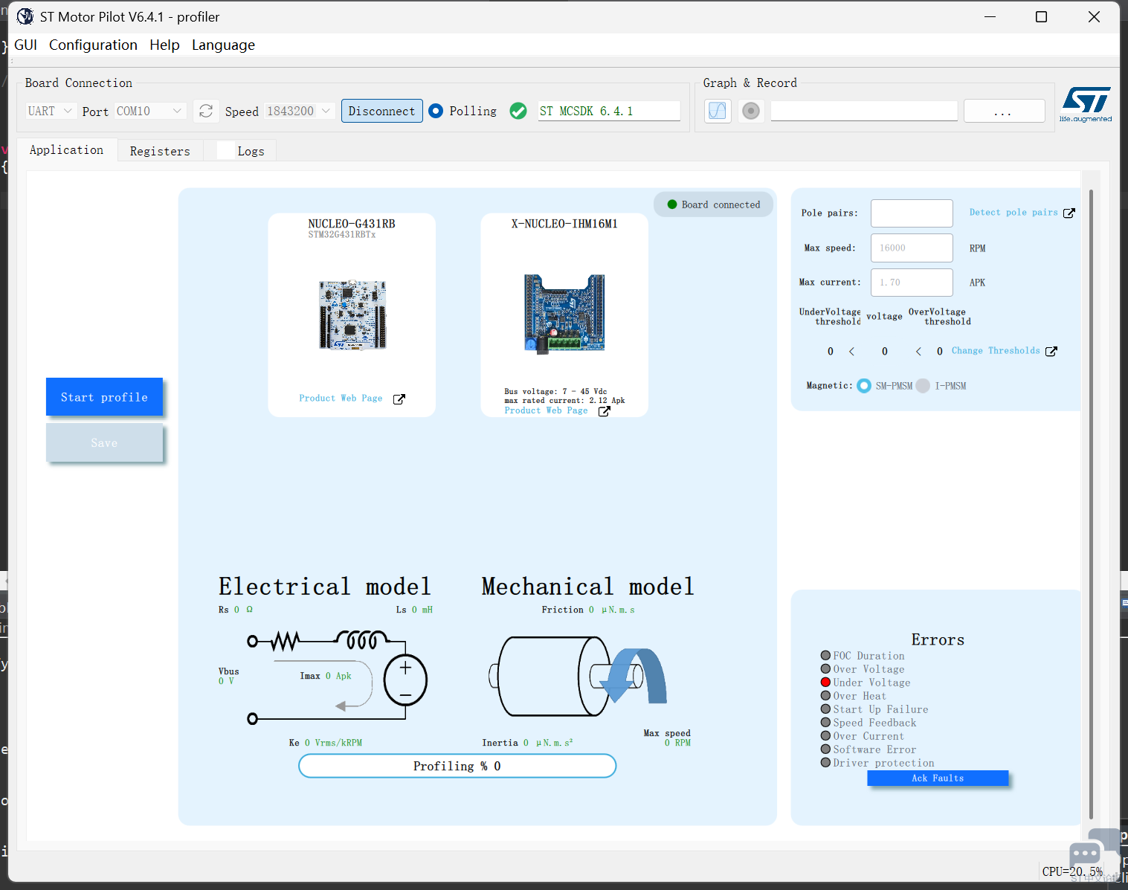The image size is (1128, 890).
Task: Click the Profiling % progress bar
Action: (457, 766)
